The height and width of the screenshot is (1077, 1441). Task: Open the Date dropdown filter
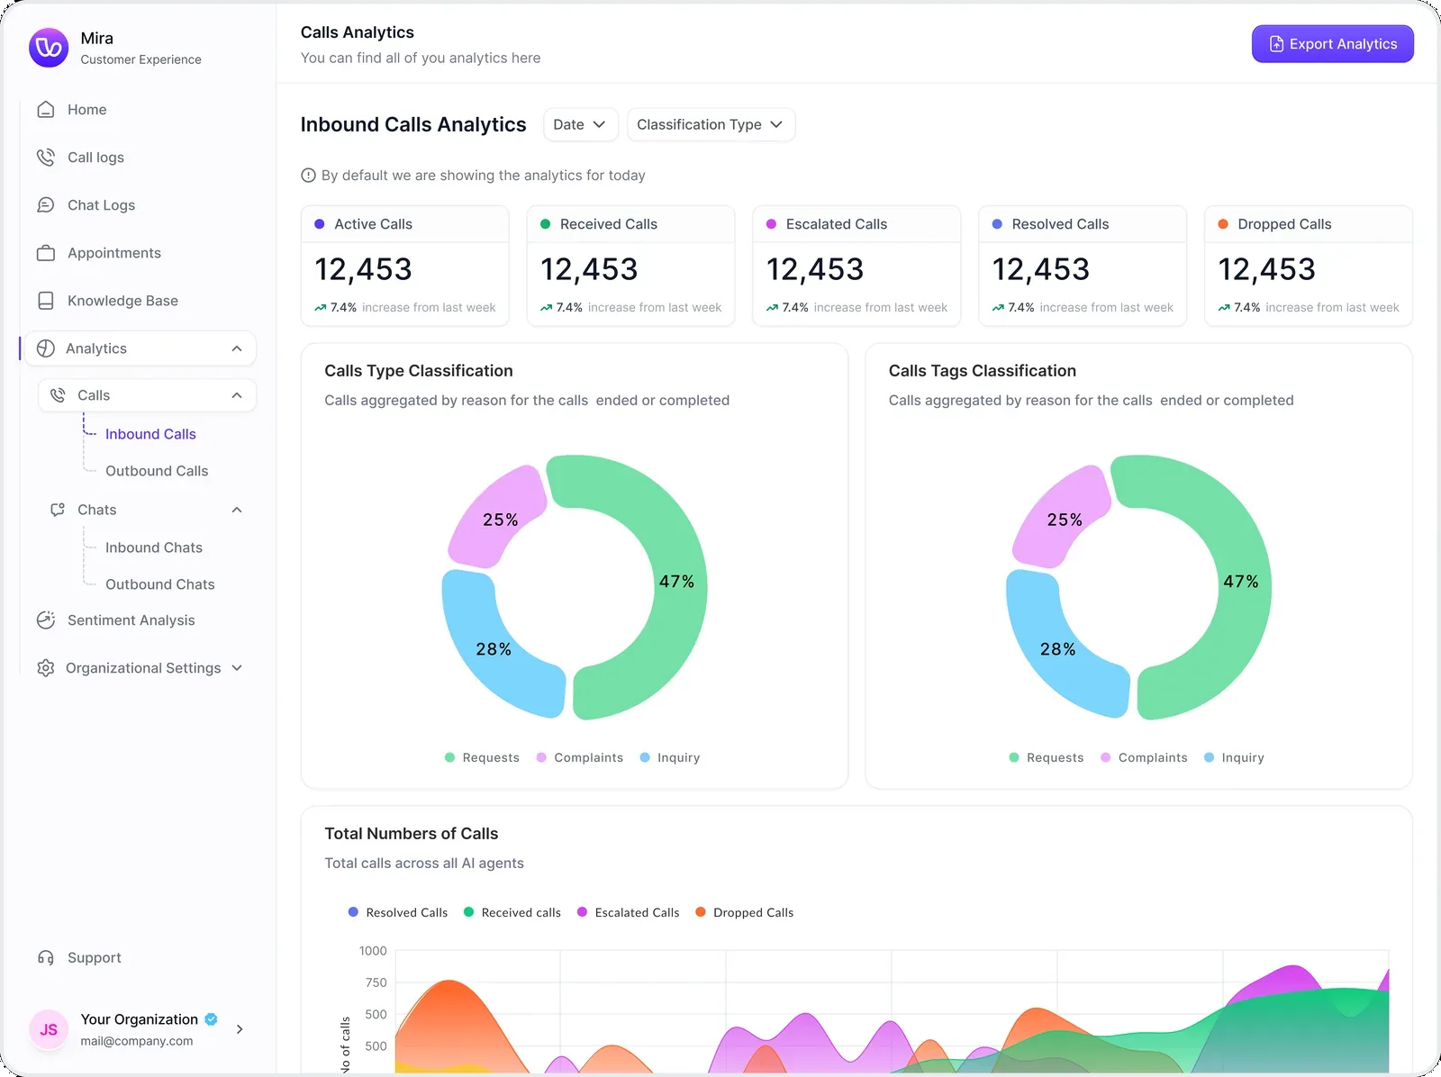pos(580,125)
